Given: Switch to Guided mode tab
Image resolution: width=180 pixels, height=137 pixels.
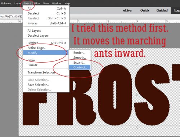Looking at the screenshot, I should tap(162, 10).
